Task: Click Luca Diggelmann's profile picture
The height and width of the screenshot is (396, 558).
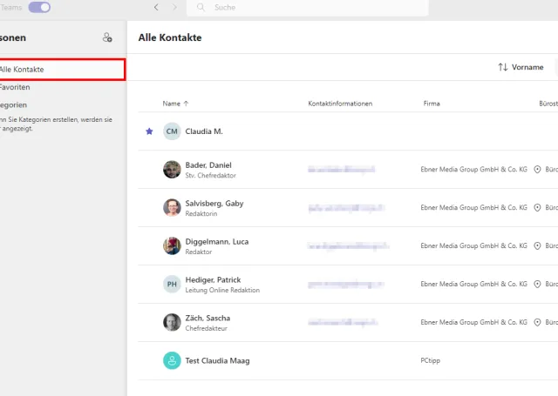Action: [172, 246]
